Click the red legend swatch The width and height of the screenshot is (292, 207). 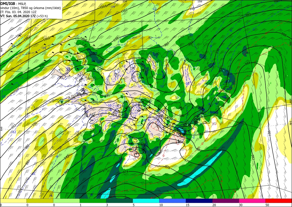[x=279, y=201]
